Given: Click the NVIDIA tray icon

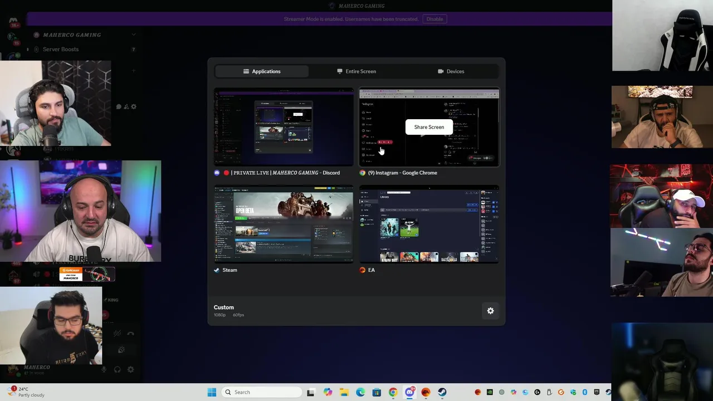Looking at the screenshot, I should pos(490,392).
